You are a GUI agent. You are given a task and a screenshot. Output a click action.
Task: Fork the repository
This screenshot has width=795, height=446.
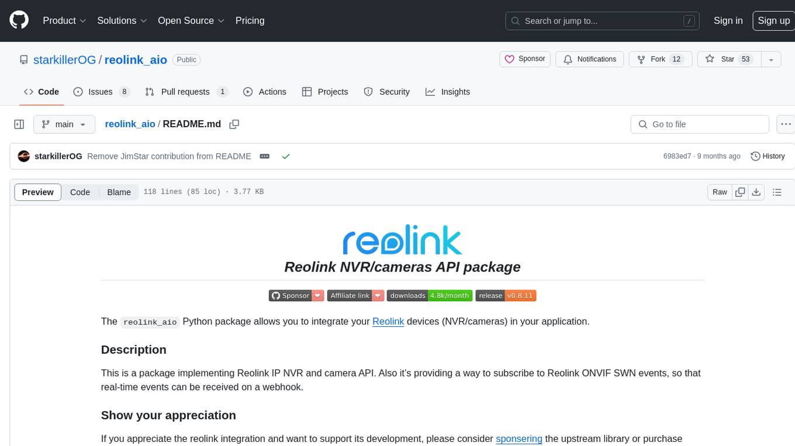coord(660,59)
